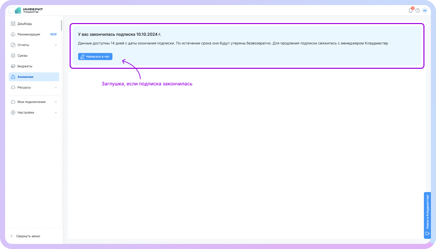Expand the Настройки submenu chevron

[x=56, y=112]
